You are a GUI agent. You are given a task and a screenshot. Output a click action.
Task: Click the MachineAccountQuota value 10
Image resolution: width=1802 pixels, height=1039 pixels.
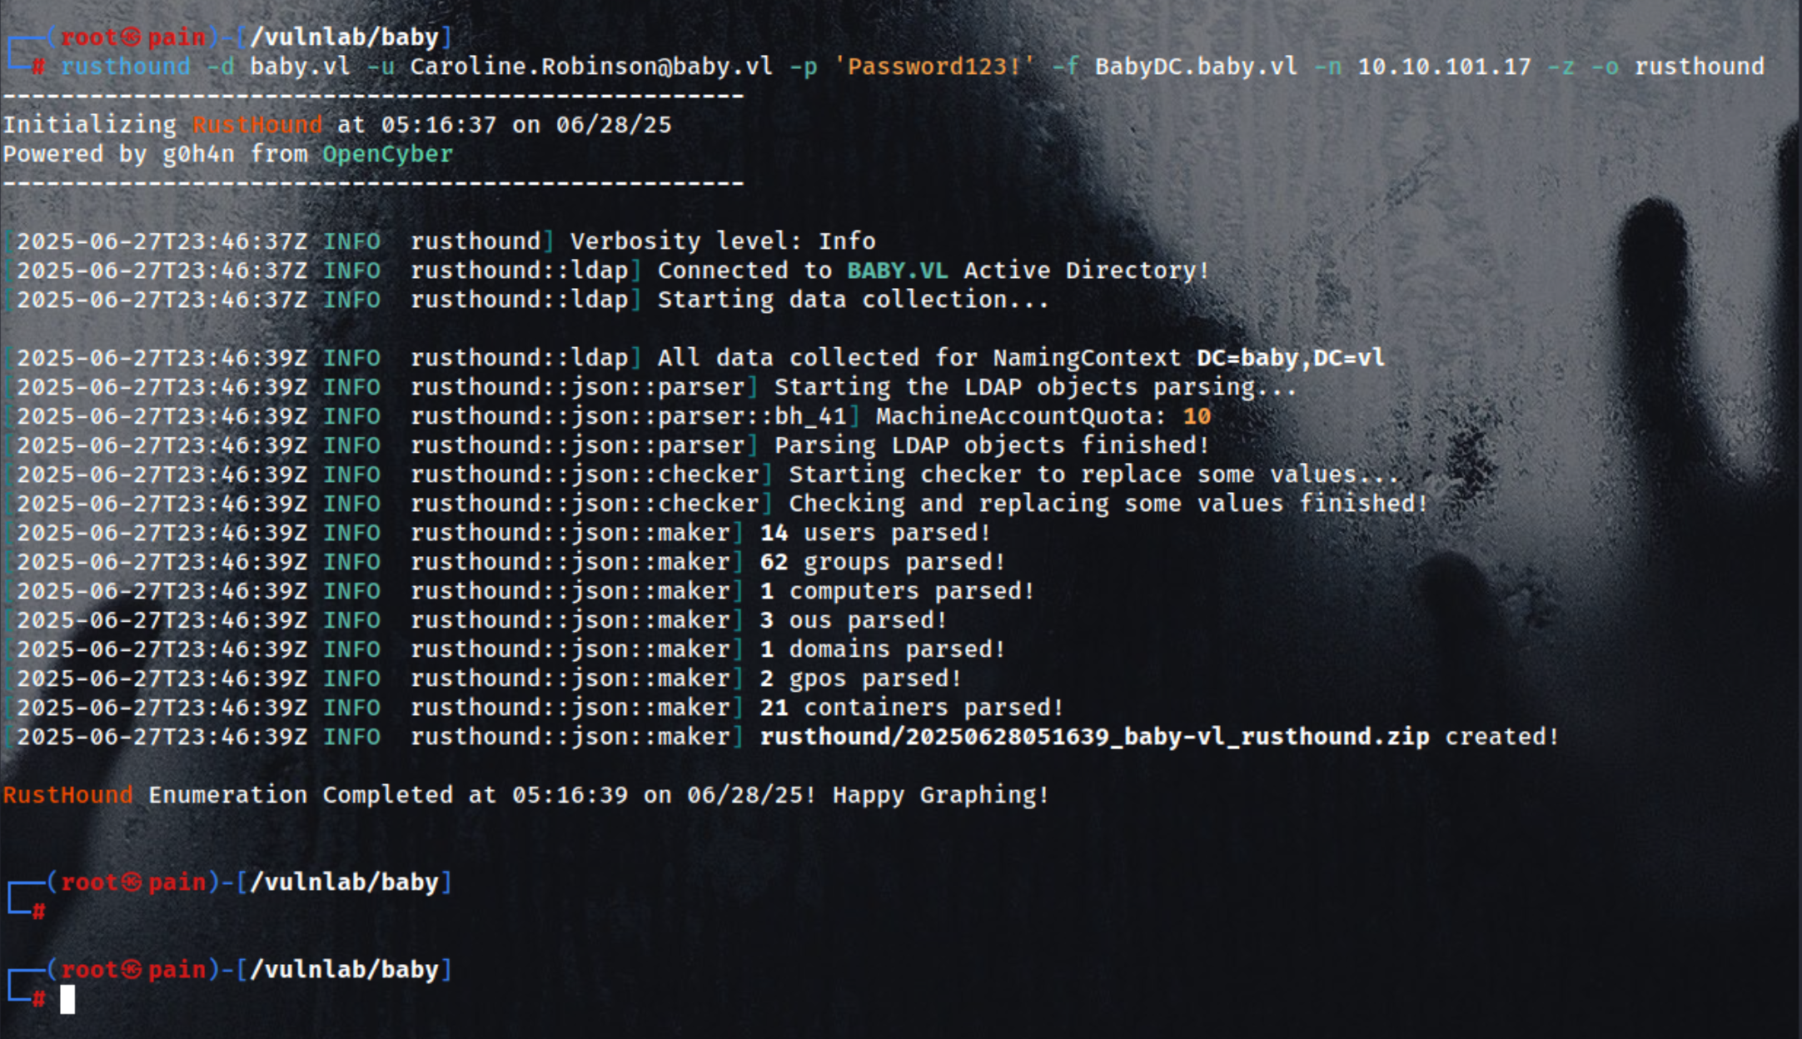[1197, 416]
